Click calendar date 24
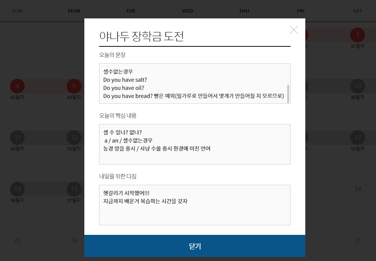The width and height of the screenshot is (376, 261). tap(358, 189)
